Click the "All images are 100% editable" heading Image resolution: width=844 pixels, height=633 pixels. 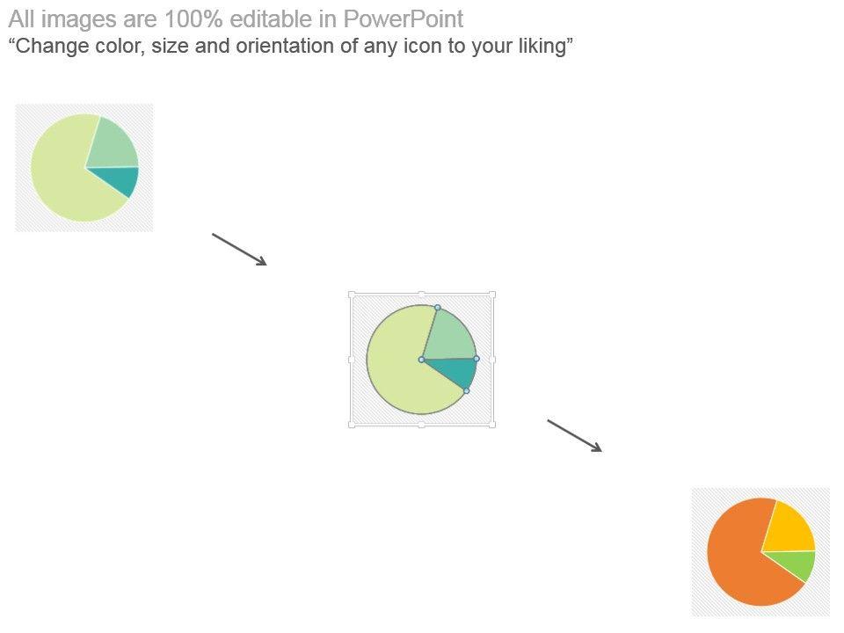[x=236, y=19]
